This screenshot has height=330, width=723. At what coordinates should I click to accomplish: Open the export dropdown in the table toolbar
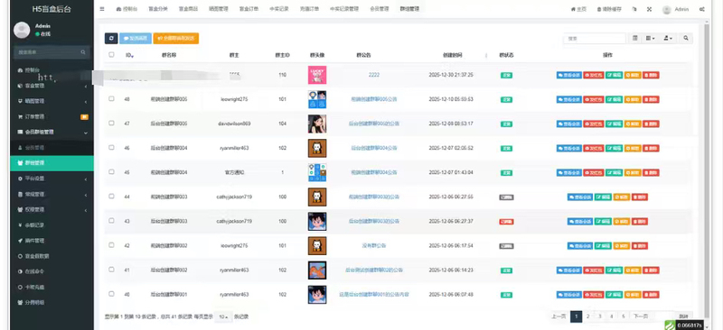click(668, 38)
